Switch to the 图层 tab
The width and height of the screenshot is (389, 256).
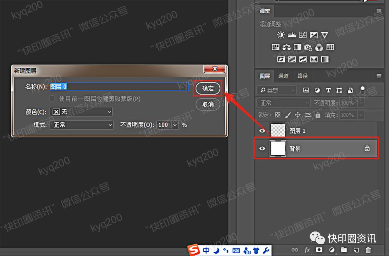click(265, 76)
